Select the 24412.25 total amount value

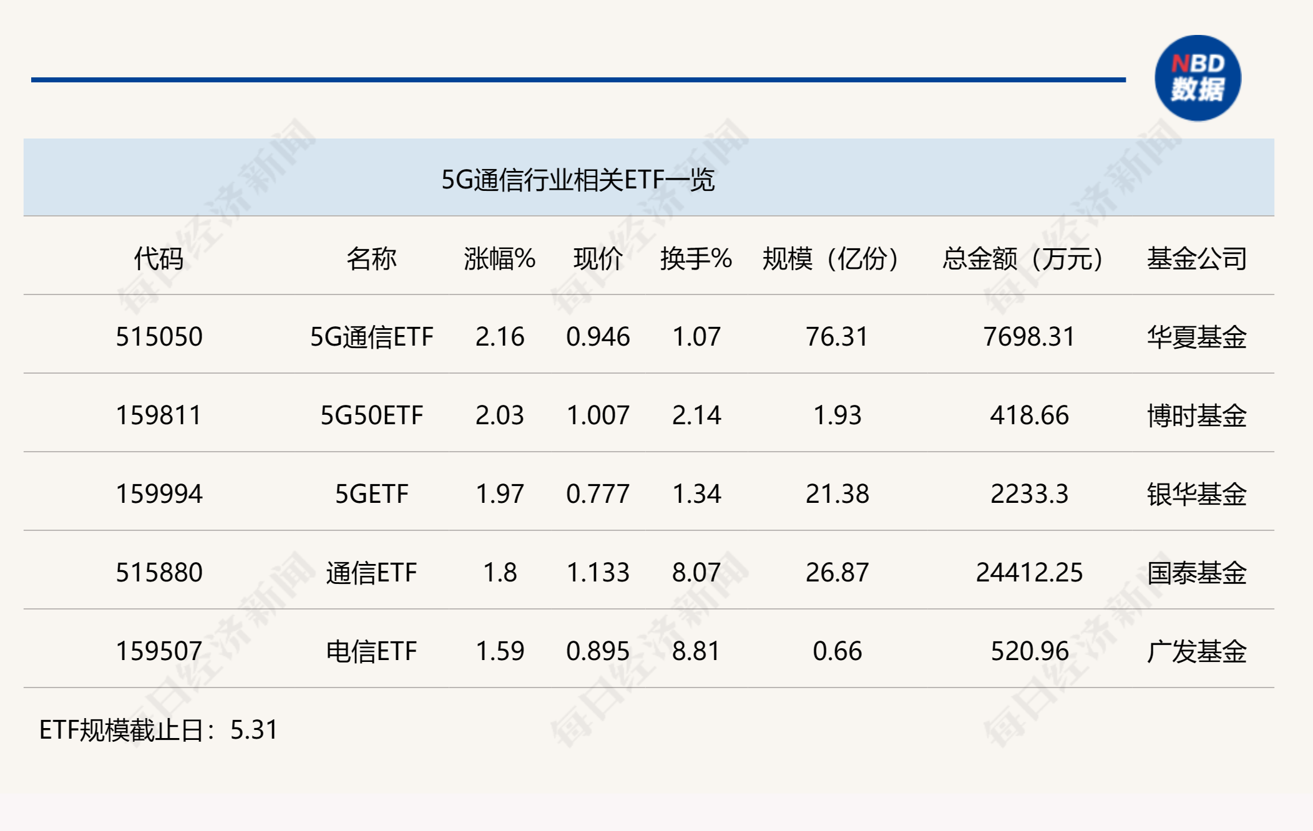point(1029,573)
